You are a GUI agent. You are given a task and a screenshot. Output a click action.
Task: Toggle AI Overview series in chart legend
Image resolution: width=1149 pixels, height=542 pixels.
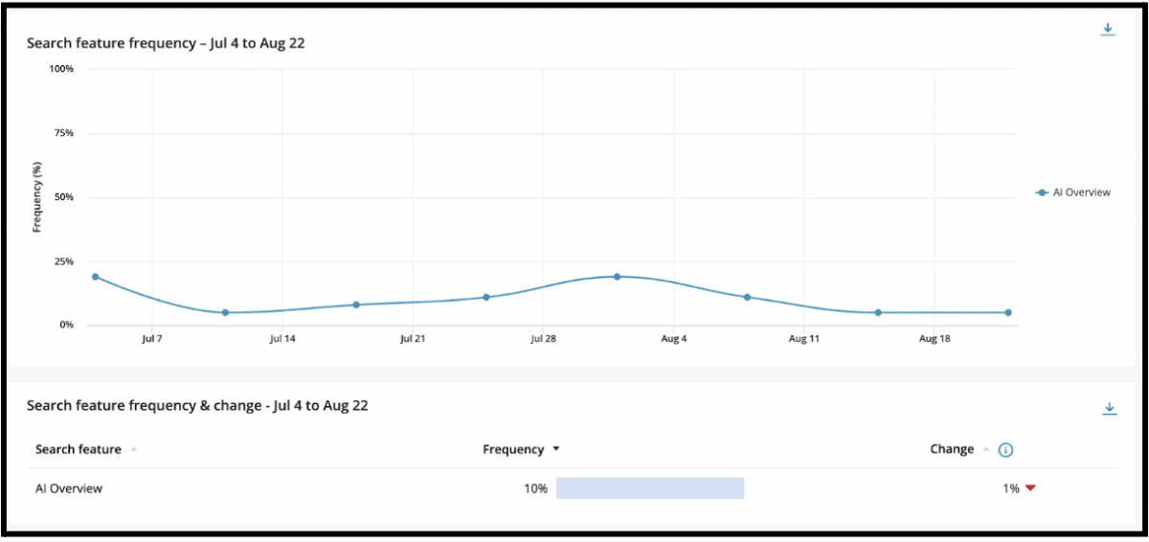(x=1073, y=192)
